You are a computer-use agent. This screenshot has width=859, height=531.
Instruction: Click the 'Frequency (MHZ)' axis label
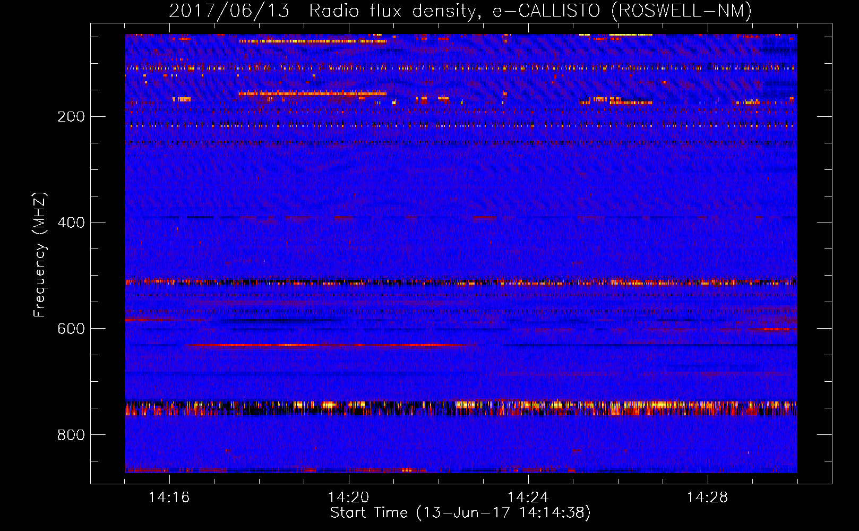[x=40, y=255]
